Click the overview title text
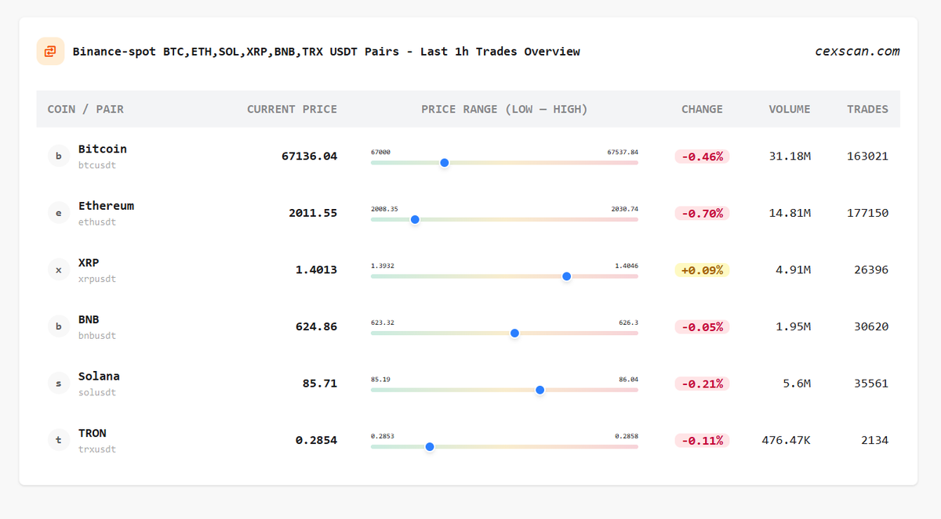Image resolution: width=941 pixels, height=519 pixels. click(x=326, y=52)
